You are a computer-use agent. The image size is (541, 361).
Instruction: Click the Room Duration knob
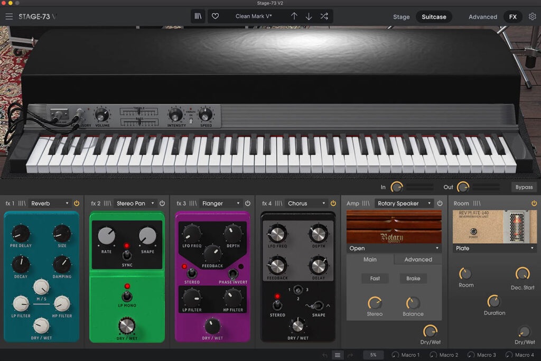(493, 301)
